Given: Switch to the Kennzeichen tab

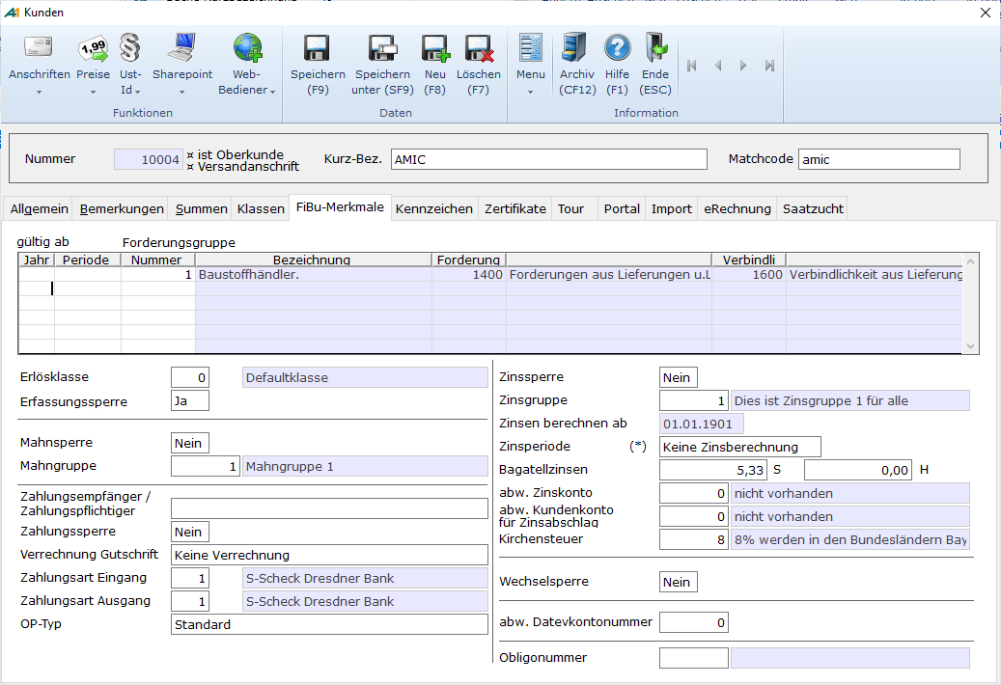Looking at the screenshot, I should (x=434, y=209).
